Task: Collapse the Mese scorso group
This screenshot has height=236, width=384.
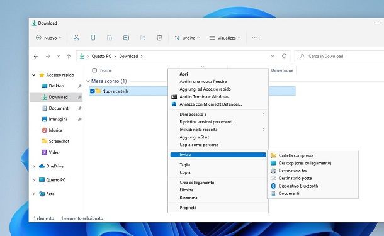Action: [88, 81]
